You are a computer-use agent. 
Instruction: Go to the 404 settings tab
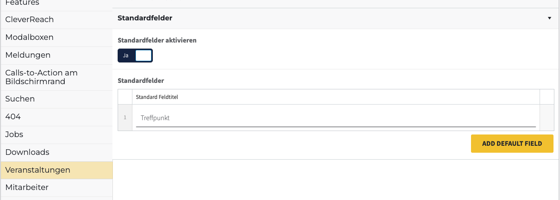click(x=13, y=117)
